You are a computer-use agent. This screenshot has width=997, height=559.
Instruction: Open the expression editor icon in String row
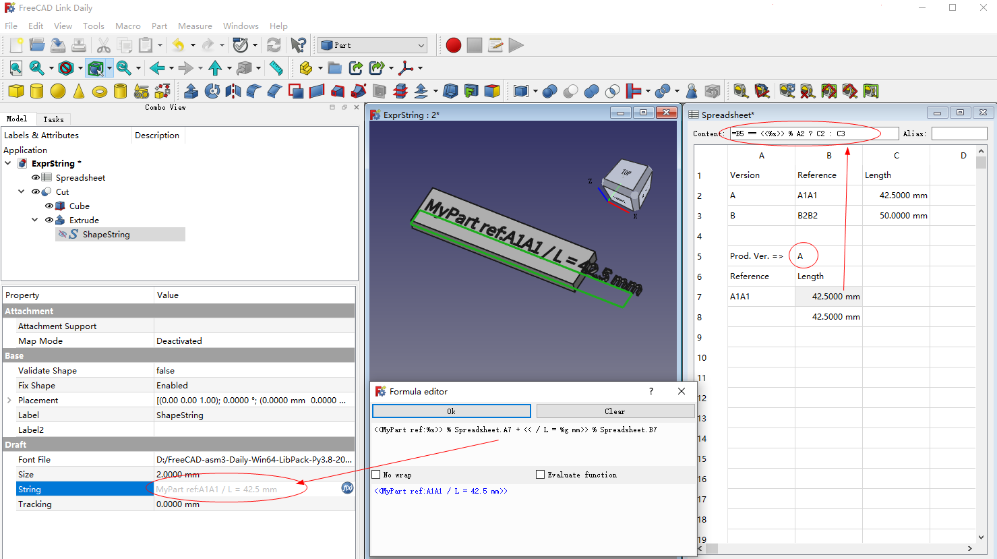(347, 488)
